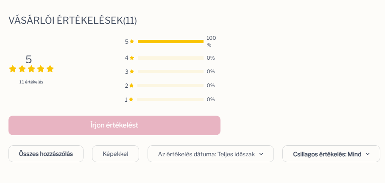Open the Írjon értékelést review button
The width and height of the screenshot is (385, 183).
pos(114,125)
